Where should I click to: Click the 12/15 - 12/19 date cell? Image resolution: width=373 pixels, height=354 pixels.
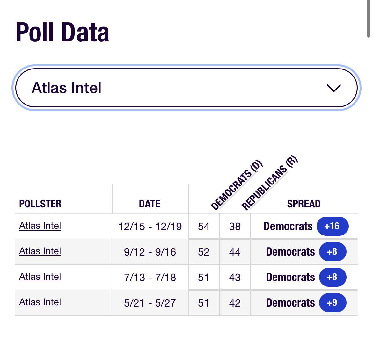[x=150, y=227]
